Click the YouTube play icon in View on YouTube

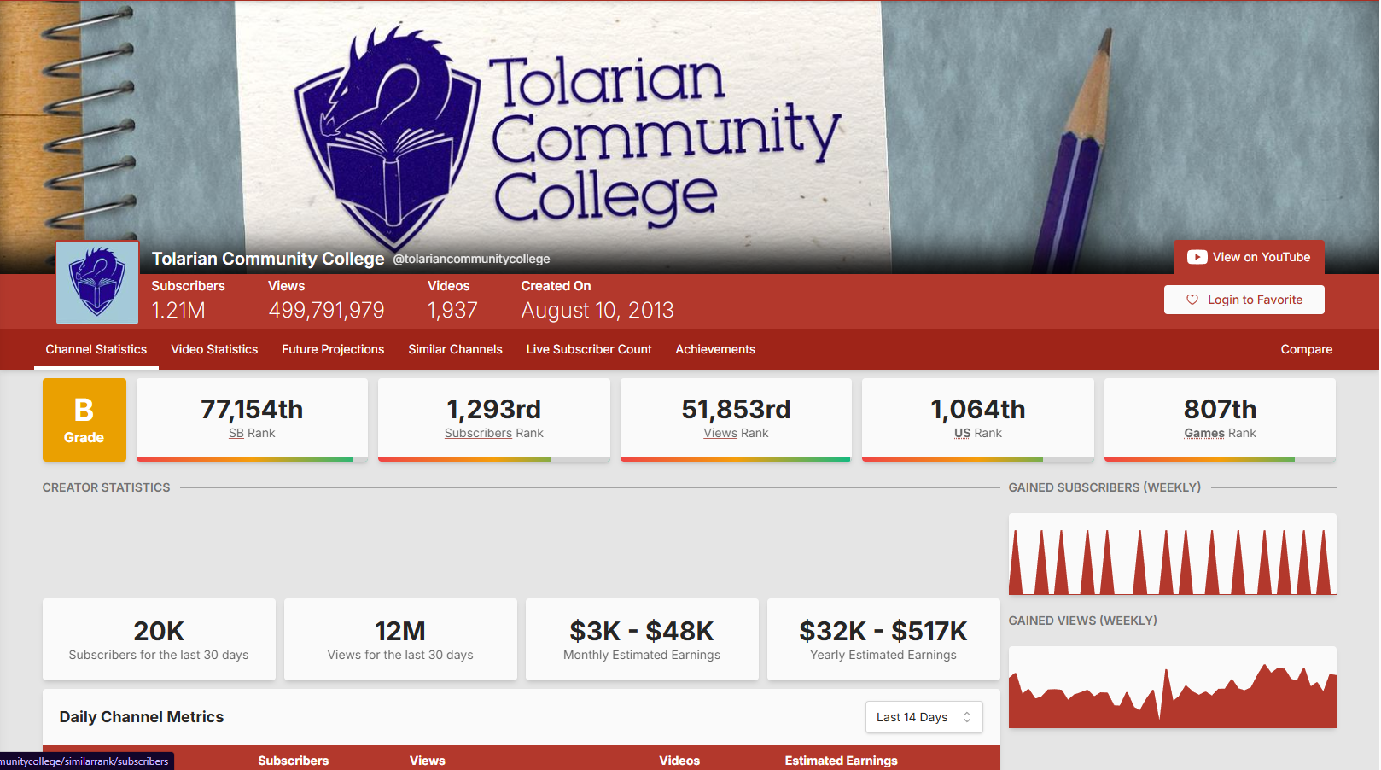tap(1197, 257)
